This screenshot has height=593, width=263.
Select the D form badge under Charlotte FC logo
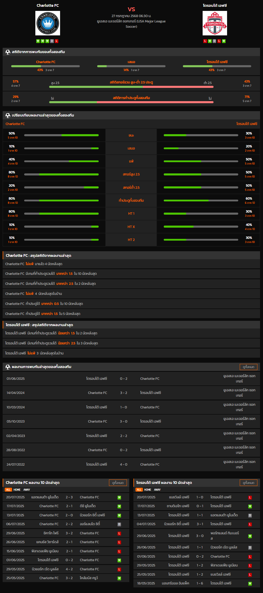52,41
